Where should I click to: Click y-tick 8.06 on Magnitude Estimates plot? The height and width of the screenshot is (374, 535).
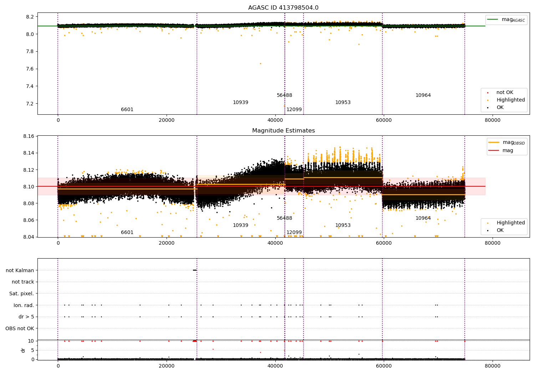coord(28,220)
